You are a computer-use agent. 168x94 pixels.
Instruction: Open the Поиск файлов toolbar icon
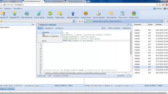[x=111, y=14]
